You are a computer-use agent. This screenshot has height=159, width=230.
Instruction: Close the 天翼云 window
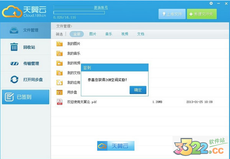[226, 3]
